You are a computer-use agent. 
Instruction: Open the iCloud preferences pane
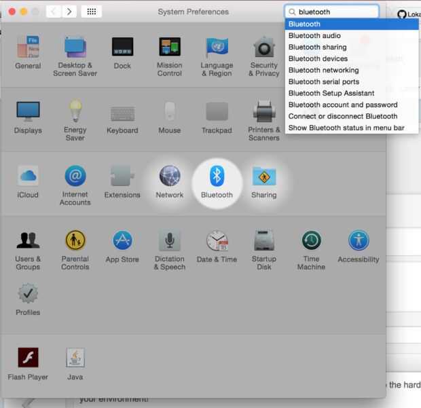coord(28,181)
